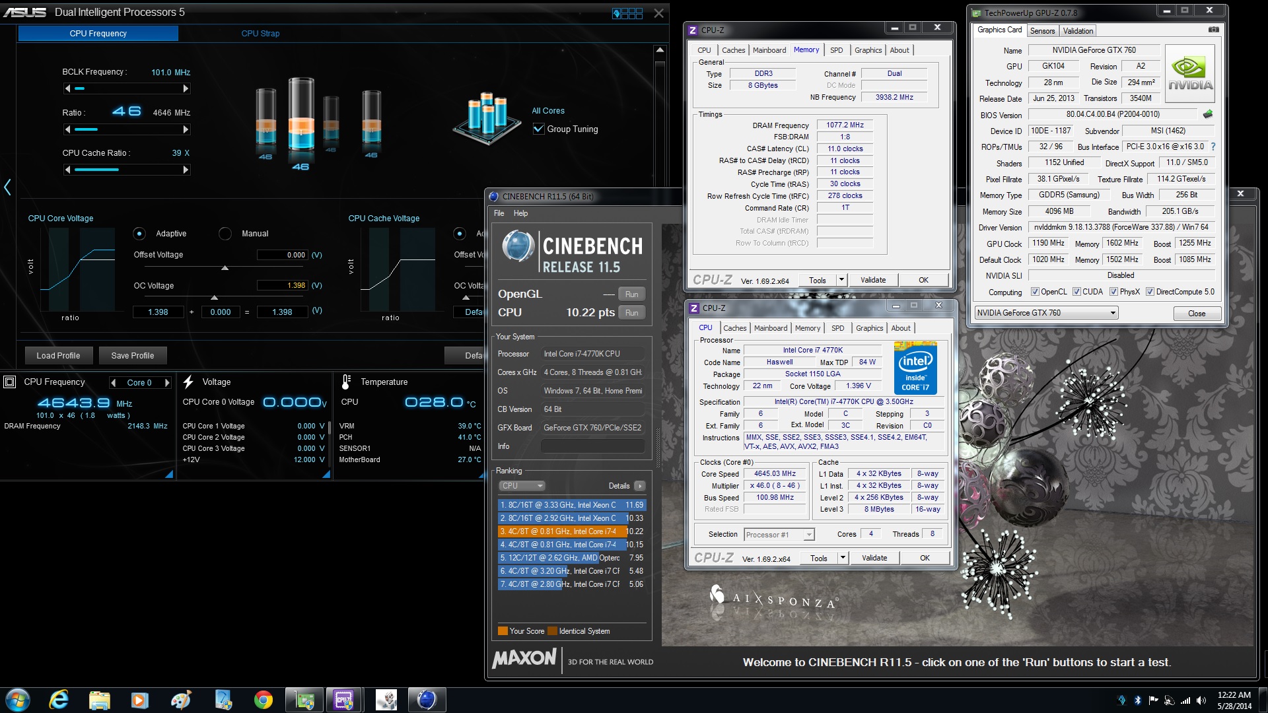Increase BCLK Frequency with right arrow
Screen dimensions: 1268x713
pyautogui.click(x=186, y=88)
